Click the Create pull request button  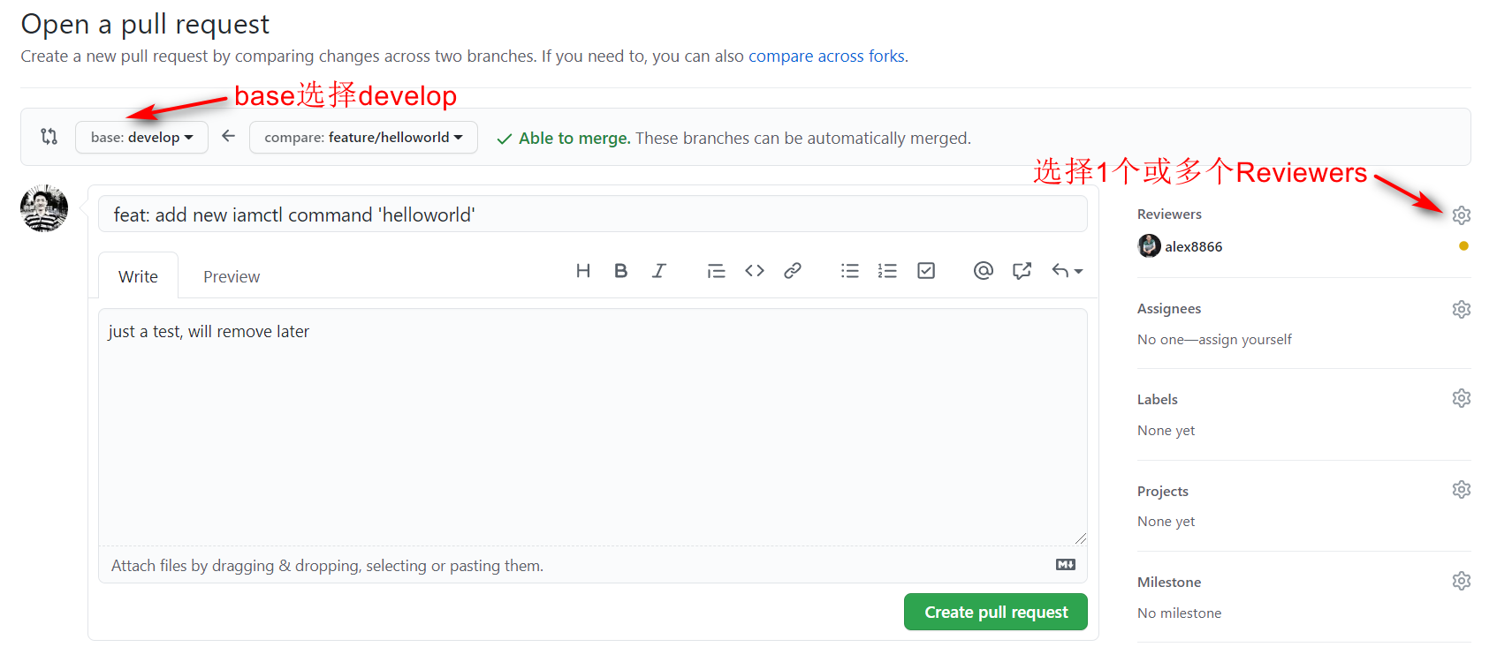click(995, 613)
